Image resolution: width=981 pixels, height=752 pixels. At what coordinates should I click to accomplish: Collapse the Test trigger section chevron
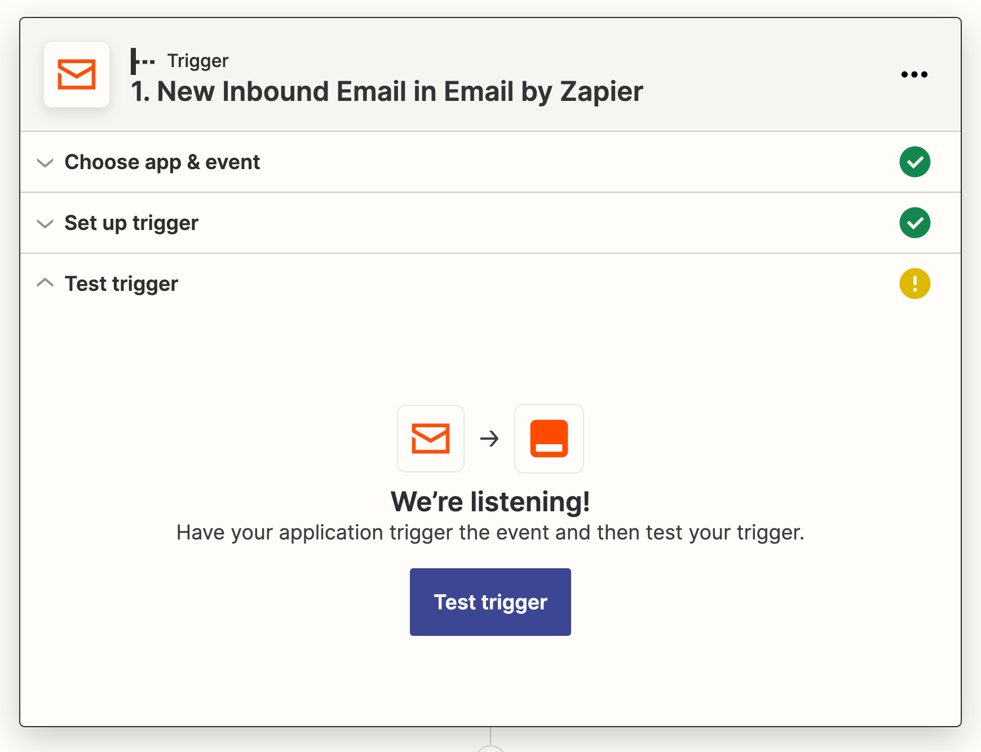coord(45,283)
